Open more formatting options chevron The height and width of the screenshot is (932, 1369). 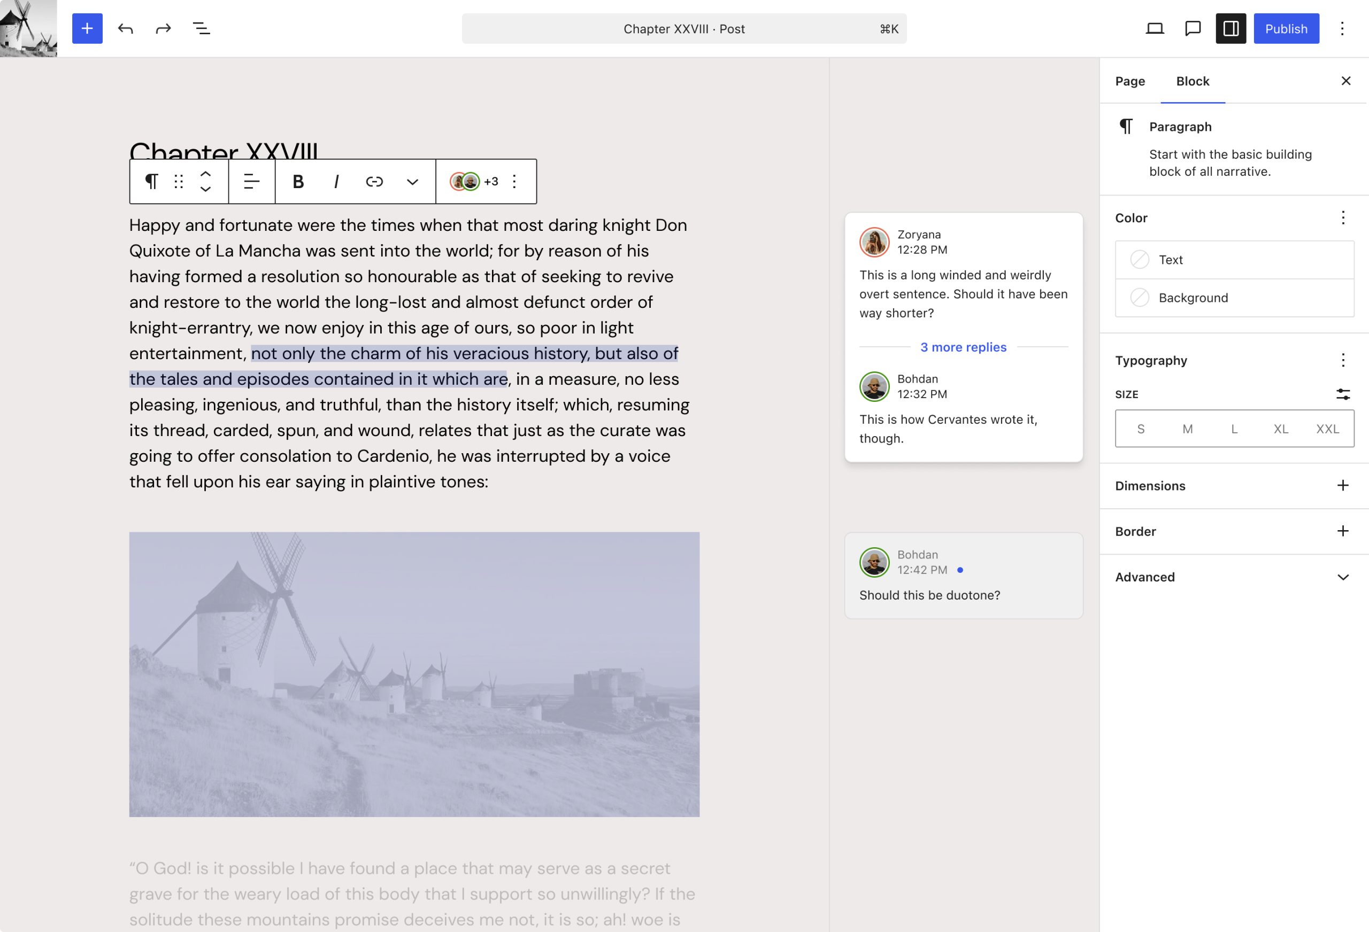[x=412, y=181]
